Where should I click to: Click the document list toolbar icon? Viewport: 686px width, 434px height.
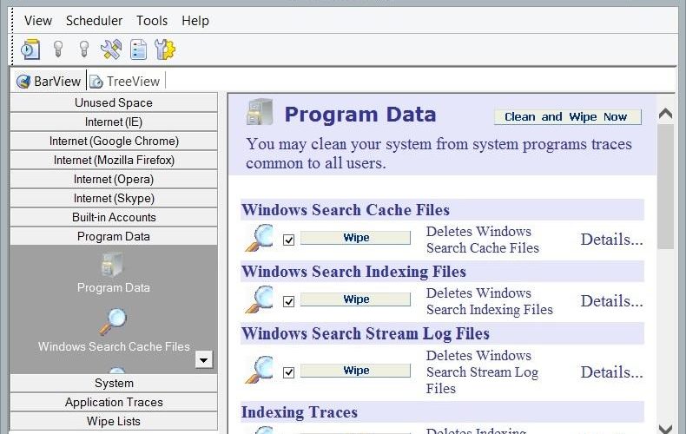pos(138,49)
